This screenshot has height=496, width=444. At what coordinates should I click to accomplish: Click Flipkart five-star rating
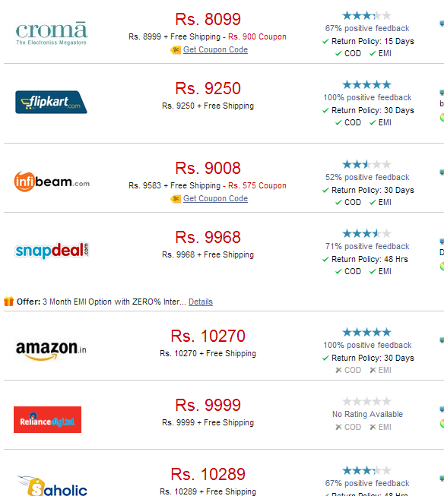[x=366, y=84]
